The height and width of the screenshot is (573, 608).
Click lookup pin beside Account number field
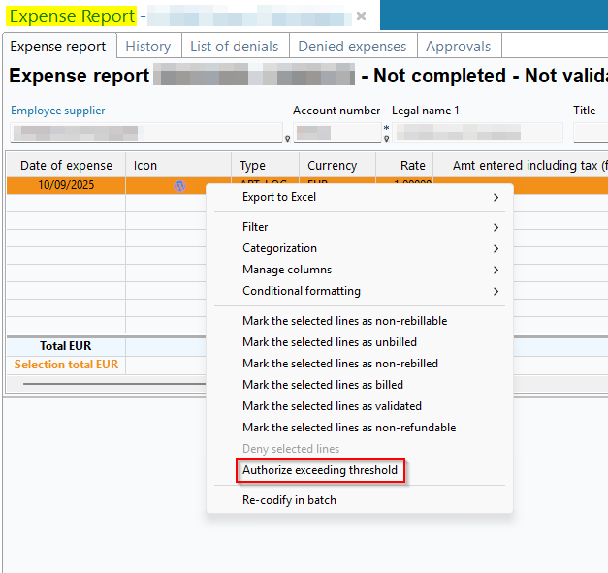tap(387, 138)
